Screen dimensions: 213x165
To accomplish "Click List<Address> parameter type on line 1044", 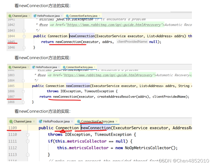I will click(159, 36).
